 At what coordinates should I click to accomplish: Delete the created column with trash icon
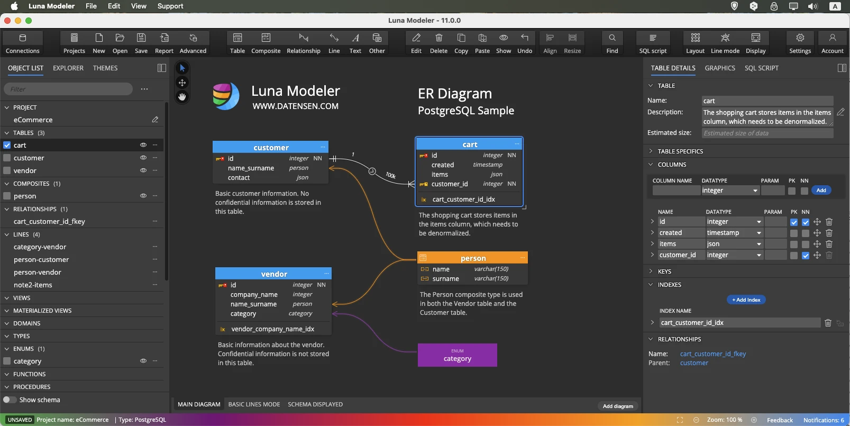[x=829, y=233]
